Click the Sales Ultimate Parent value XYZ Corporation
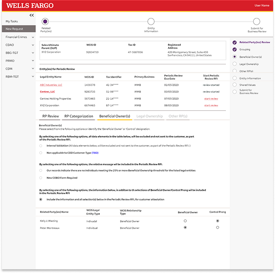 [51, 52]
